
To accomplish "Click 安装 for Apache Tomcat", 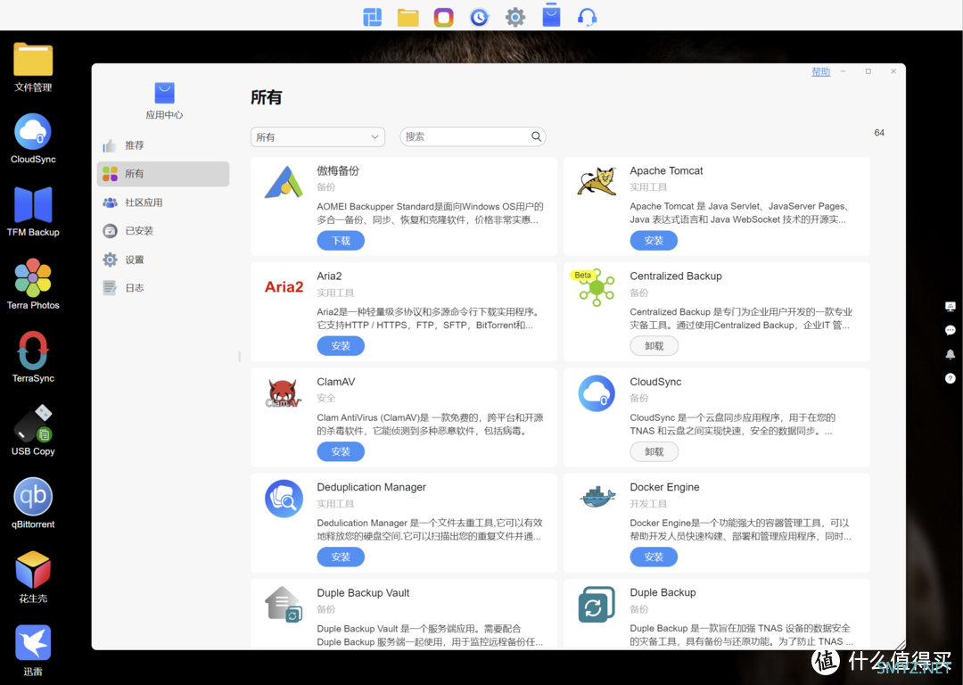I will pos(654,240).
